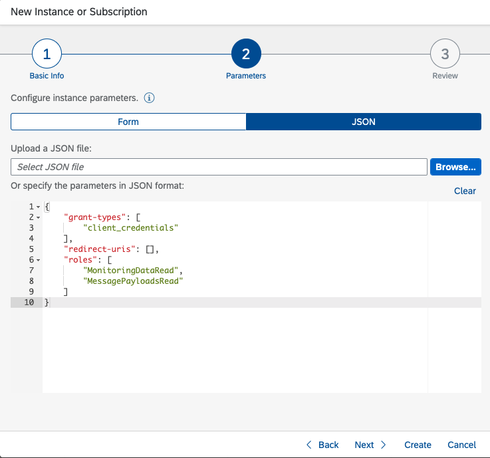Collapse the root object fold arrow on line 1

[x=38, y=207]
